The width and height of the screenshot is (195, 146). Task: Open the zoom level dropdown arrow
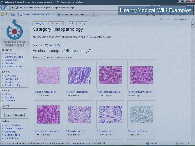(x=189, y=144)
